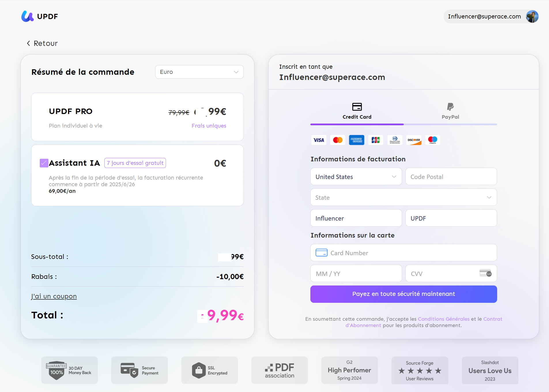Open the Euro currency dropdown
The image size is (549, 392).
point(199,72)
